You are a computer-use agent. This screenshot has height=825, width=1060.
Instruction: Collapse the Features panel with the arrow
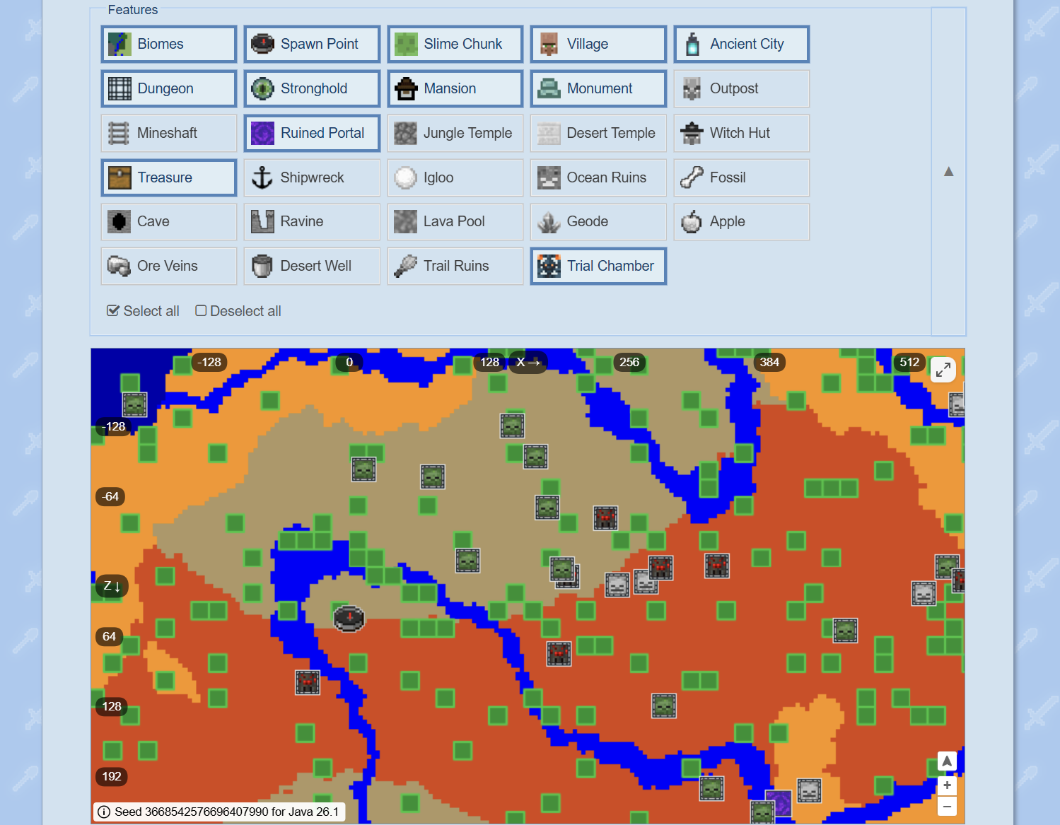click(x=948, y=172)
